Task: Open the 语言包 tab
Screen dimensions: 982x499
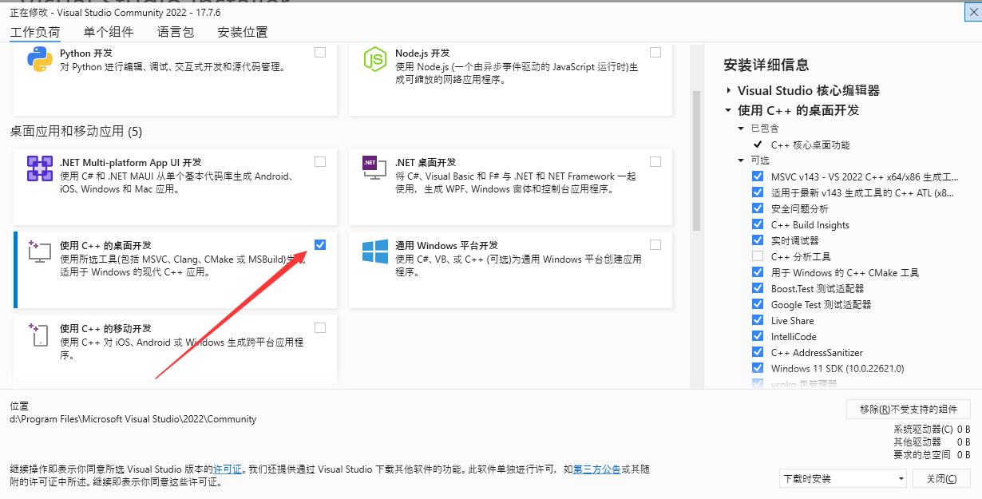Action: [x=176, y=33]
